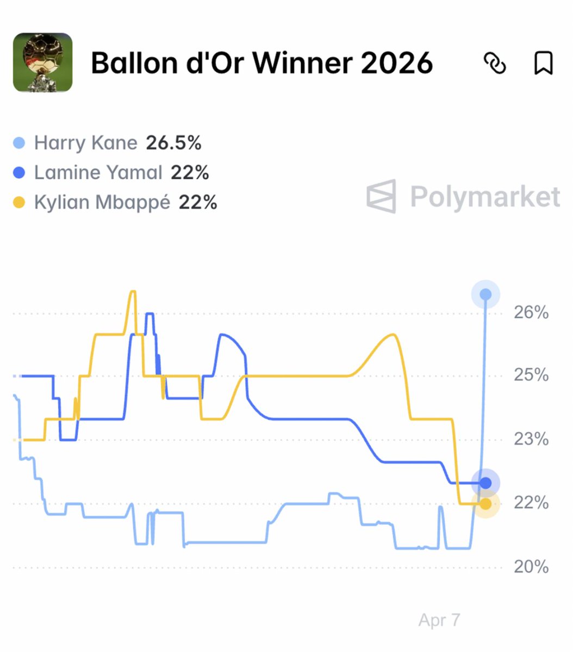Click the 25% y-axis label

pyautogui.click(x=531, y=375)
